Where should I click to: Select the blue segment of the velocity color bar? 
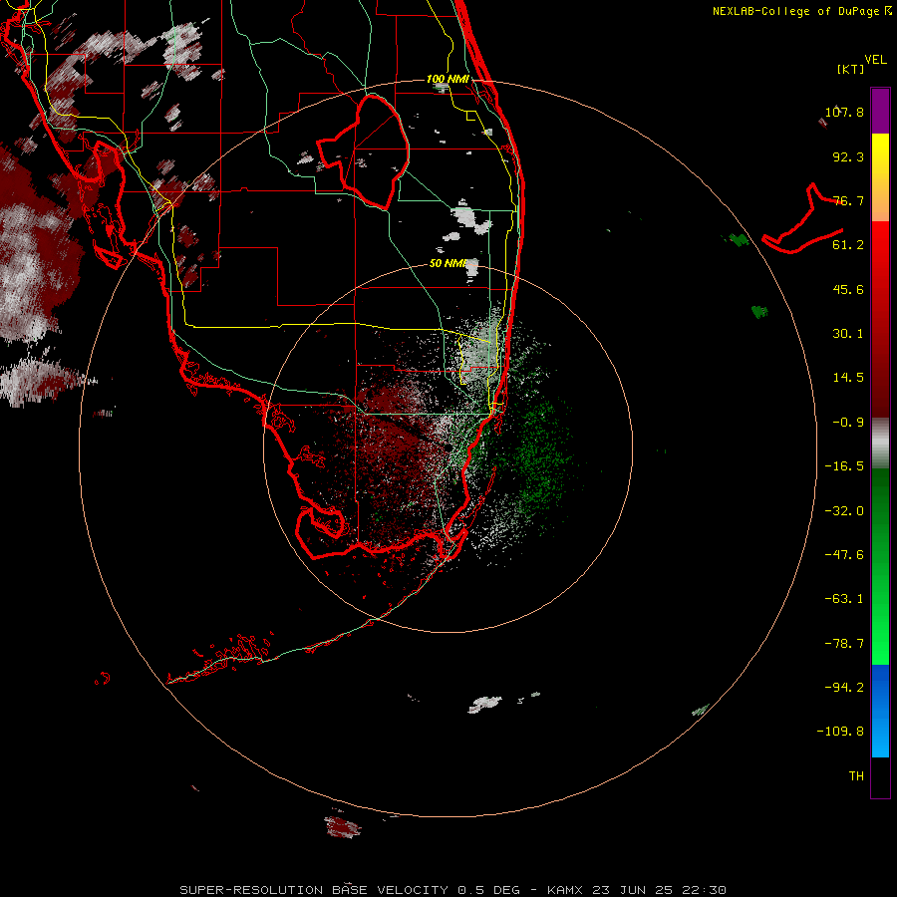[880, 711]
